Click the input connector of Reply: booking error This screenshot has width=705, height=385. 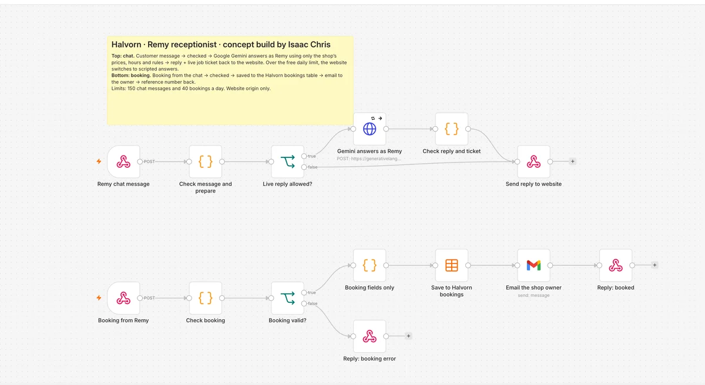(353, 336)
